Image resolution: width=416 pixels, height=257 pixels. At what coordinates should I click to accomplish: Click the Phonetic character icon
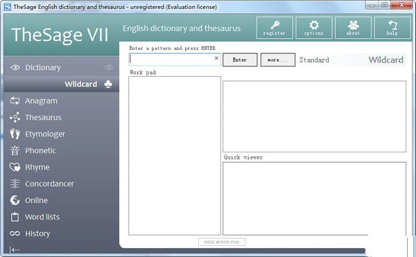15,150
